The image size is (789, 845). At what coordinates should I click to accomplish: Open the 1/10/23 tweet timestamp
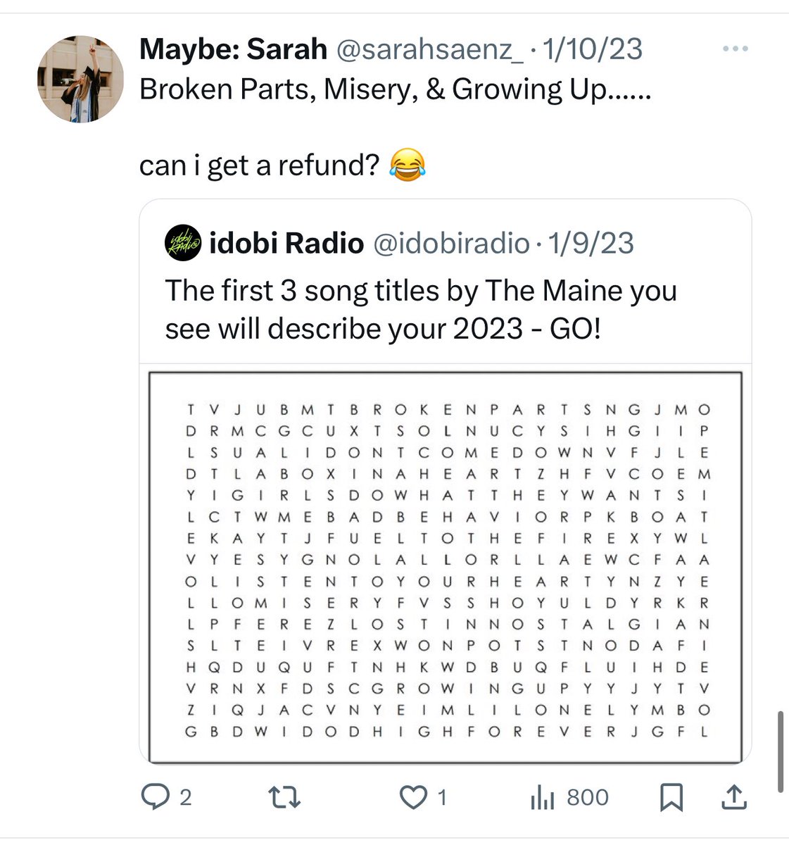tap(593, 49)
